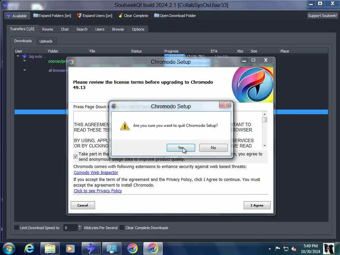
Task: Launch Internet Explorer from taskbar
Action: 30,248
